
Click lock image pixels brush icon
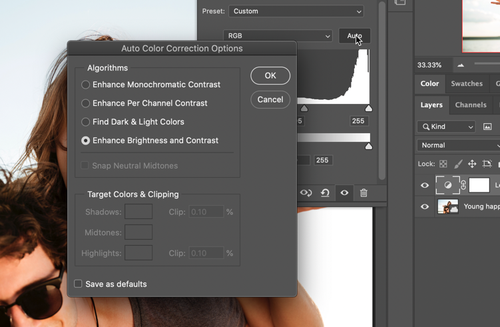click(x=457, y=164)
